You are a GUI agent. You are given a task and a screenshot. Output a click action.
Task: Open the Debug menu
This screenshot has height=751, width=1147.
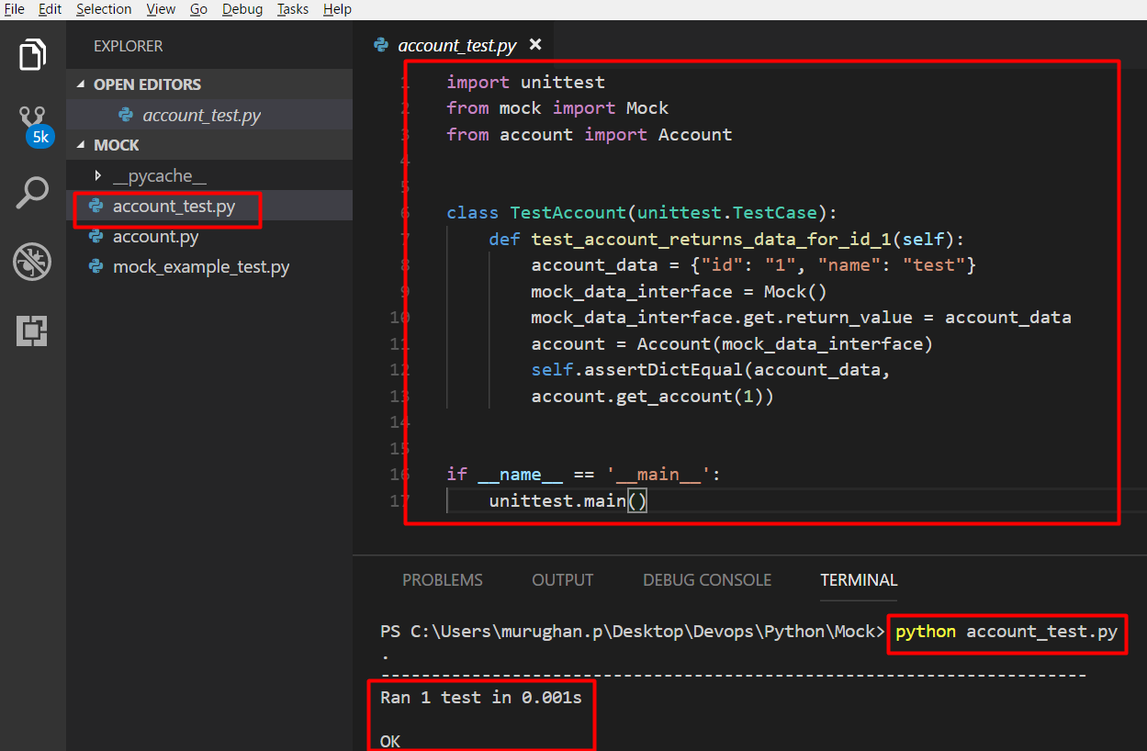click(x=242, y=9)
